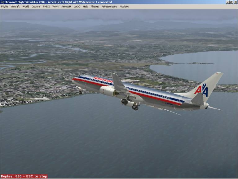
Task: Open the Options menu
Action: pyautogui.click(x=36, y=7)
